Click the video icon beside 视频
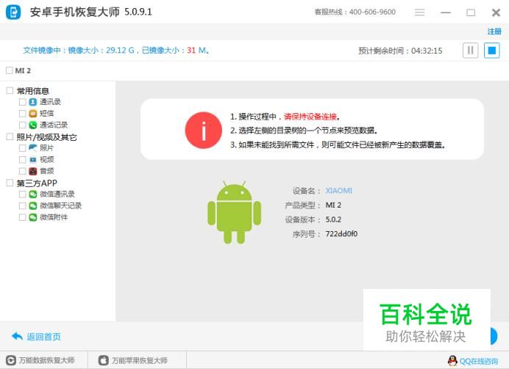 [33, 160]
